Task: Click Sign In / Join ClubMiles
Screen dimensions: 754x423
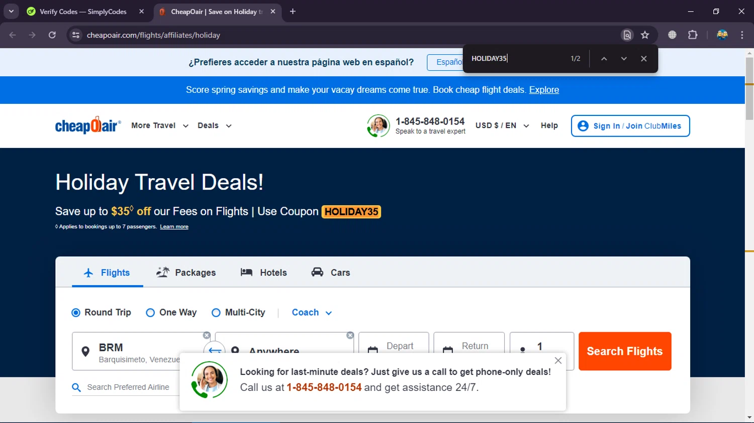Action: (x=630, y=126)
